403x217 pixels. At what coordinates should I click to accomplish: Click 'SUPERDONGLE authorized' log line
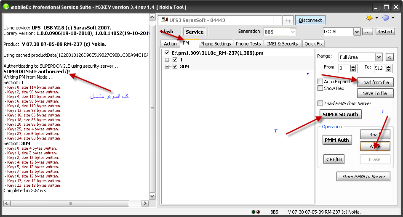tap(37, 71)
